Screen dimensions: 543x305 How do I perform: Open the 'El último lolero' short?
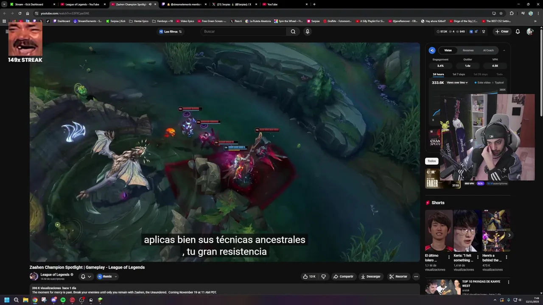tap(439, 231)
